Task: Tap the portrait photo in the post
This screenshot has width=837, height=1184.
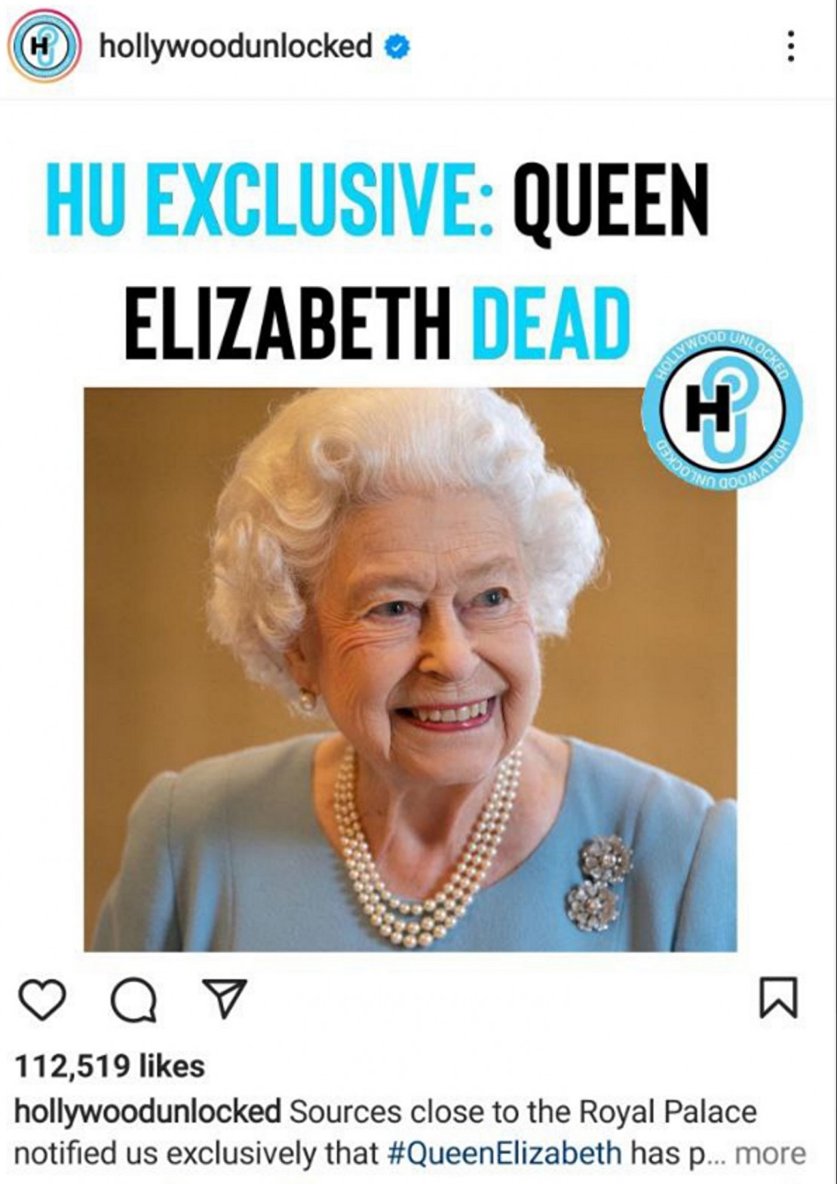Action: click(x=410, y=669)
